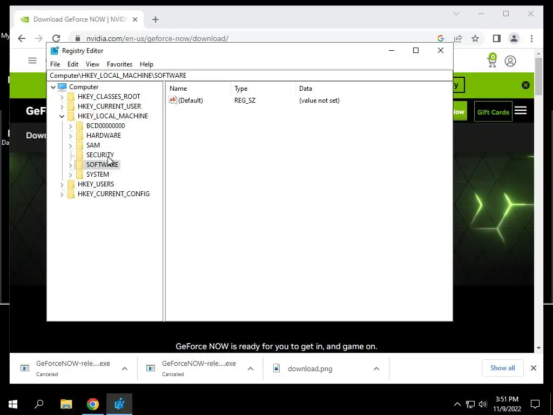Open the File menu in Registry Editor
This screenshot has width=553, height=415.
click(x=55, y=64)
